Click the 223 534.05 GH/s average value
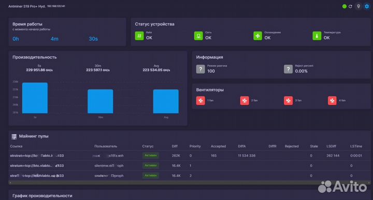Image resolution: width=373 pixels, height=200 pixels. [x=156, y=70]
